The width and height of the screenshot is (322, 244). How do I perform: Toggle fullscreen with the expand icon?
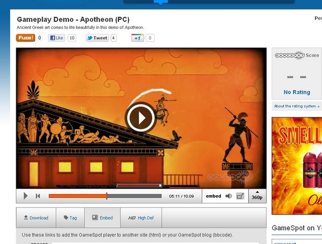click(240, 196)
